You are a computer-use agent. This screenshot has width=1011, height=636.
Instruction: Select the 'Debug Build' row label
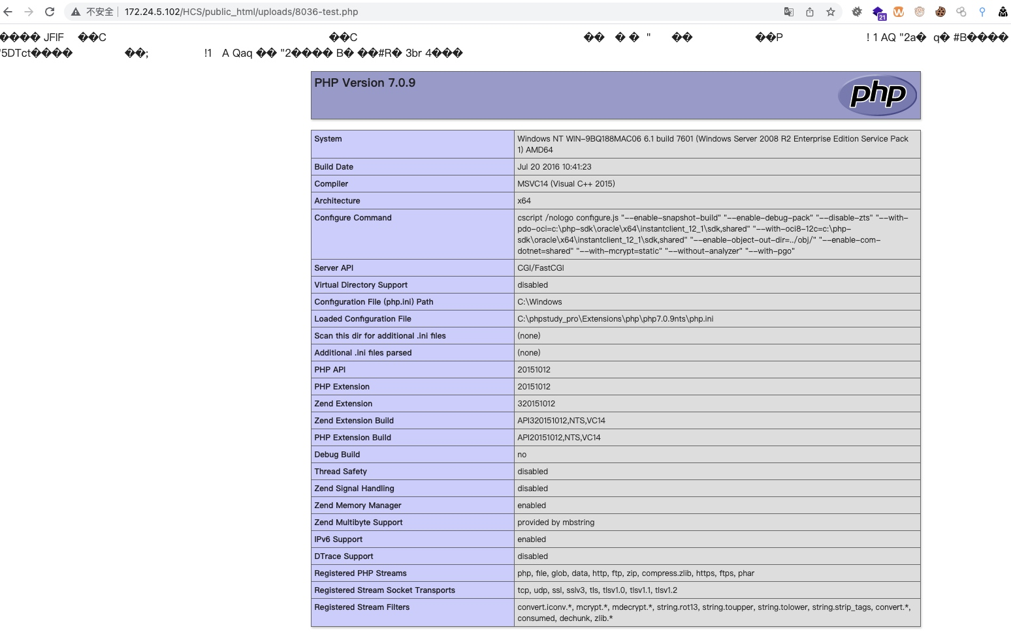click(x=337, y=455)
